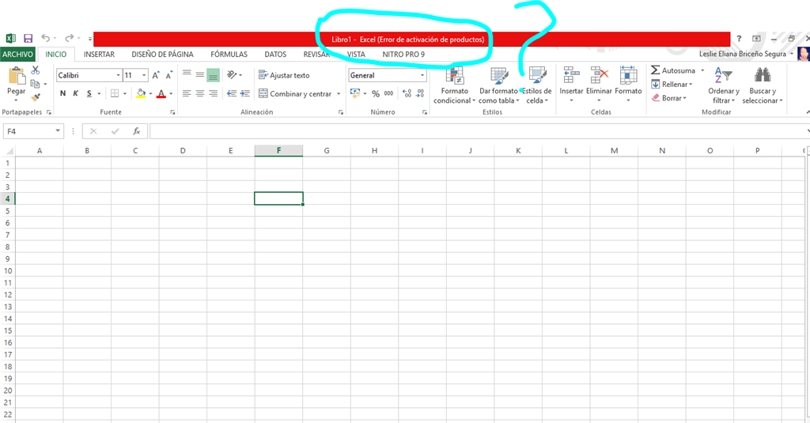Viewport: 810px width, 423px height.
Task: Increase cell indent
Action: tap(245, 93)
